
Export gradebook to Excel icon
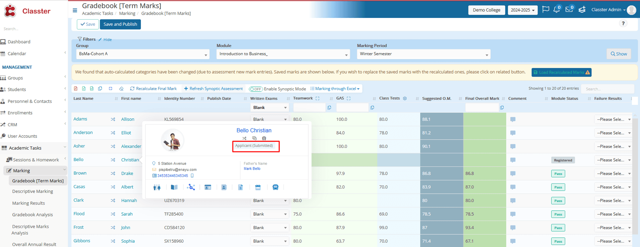(x=84, y=89)
